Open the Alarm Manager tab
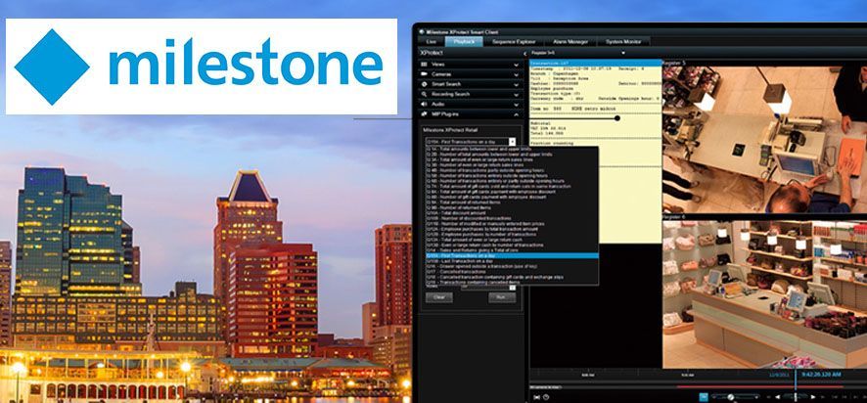The height and width of the screenshot is (403, 867). (x=570, y=41)
